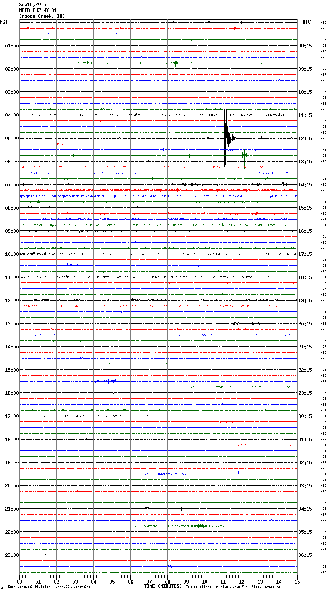
Task: Click the Traces clipped at plus/minus 5 note
Action: [x=233, y=587]
